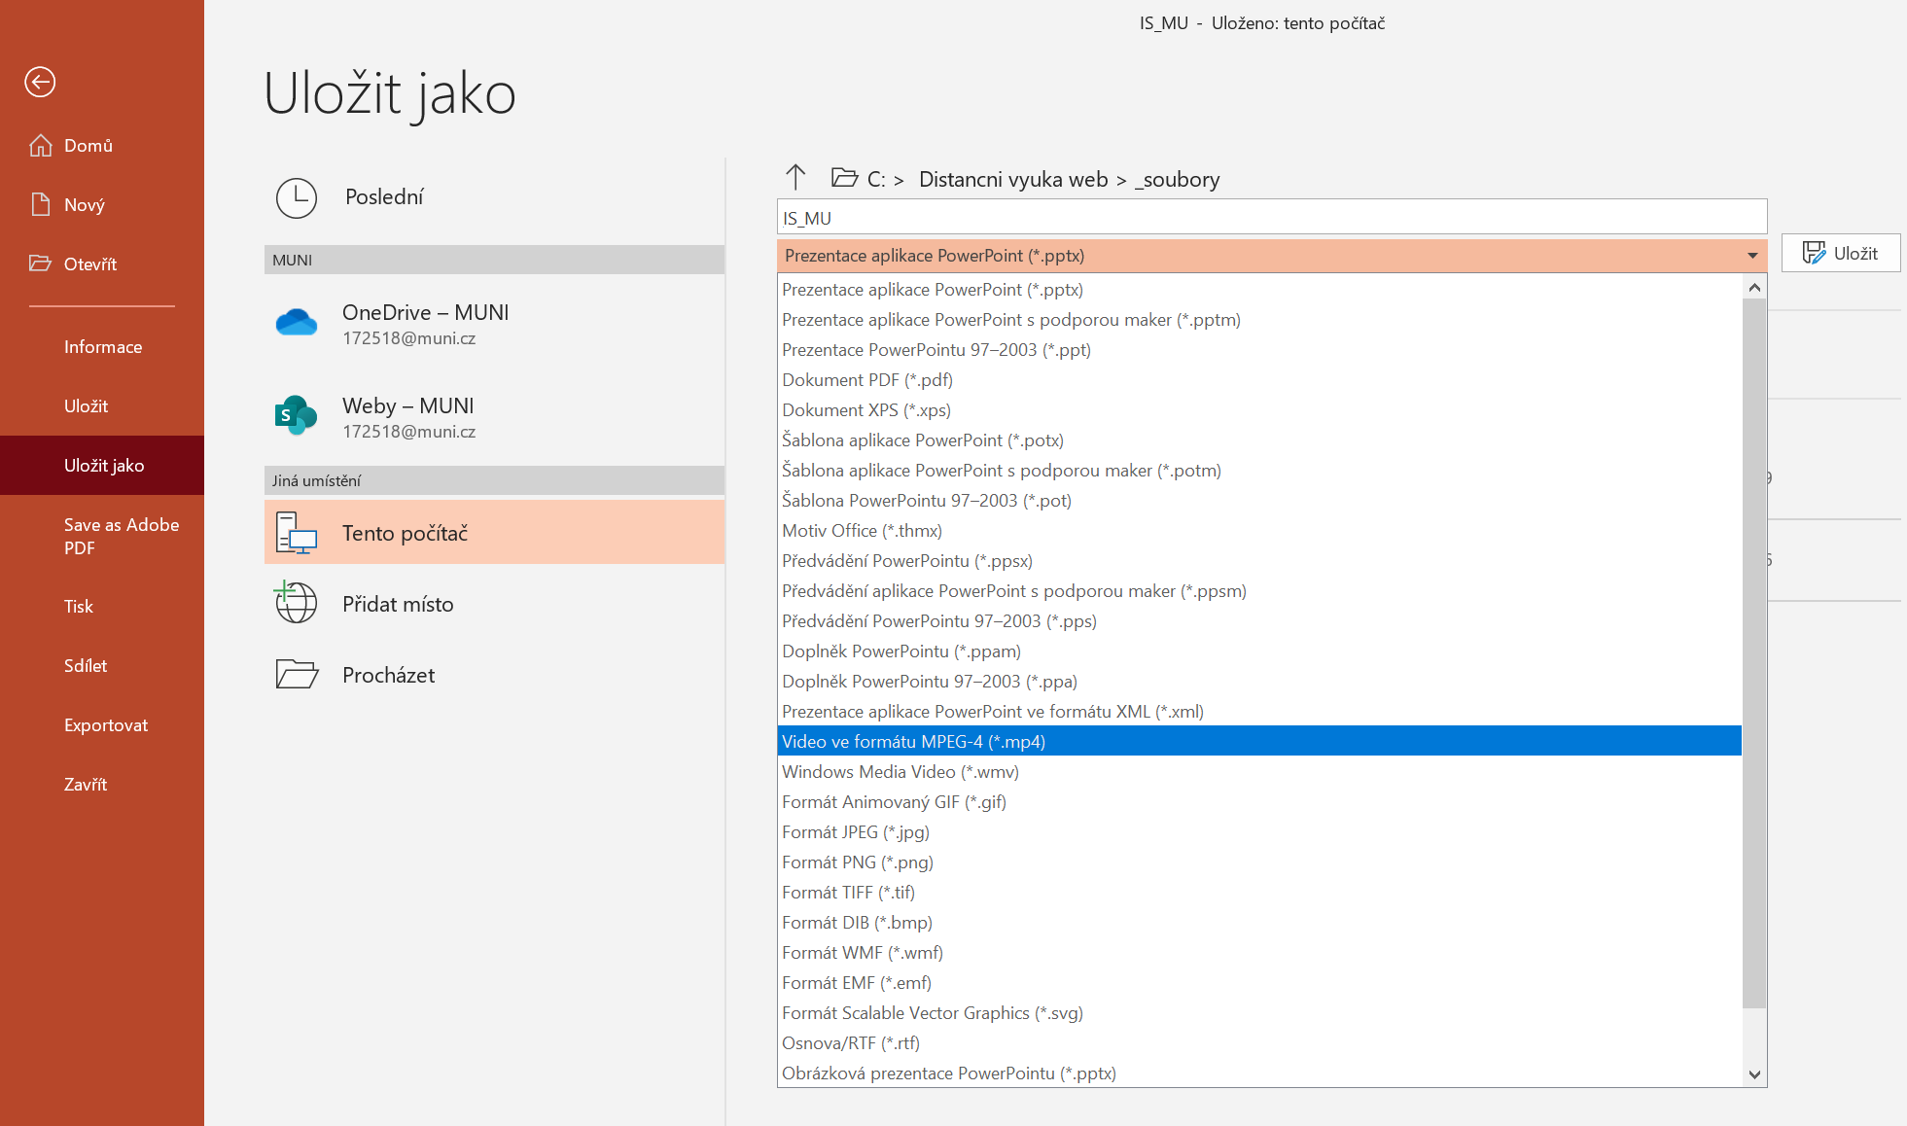Navigate to _soubory in breadcrumb
Screen dimensions: 1907x1126
1177,180
